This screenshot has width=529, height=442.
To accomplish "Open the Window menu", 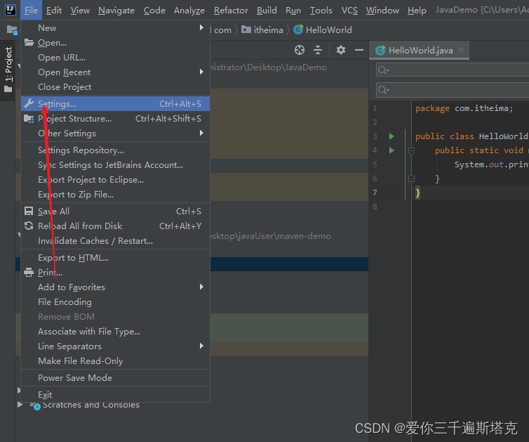I will [382, 11].
